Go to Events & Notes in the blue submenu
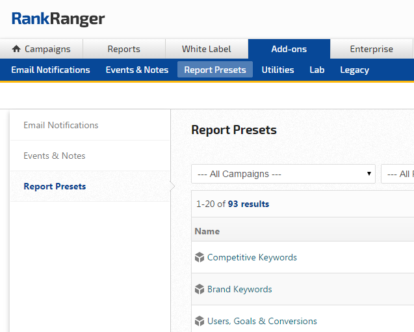The image size is (414, 332). pyautogui.click(x=137, y=70)
